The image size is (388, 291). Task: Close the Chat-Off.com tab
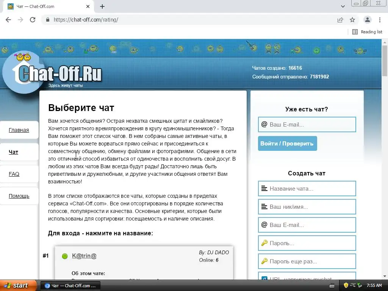pyautogui.click(x=88, y=6)
